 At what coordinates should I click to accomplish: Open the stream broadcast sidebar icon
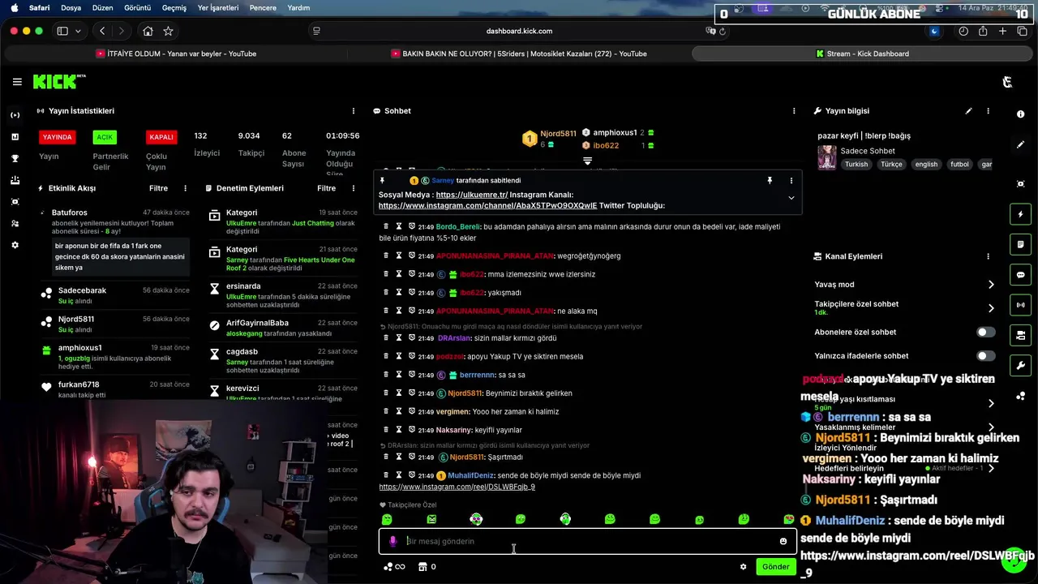15,115
